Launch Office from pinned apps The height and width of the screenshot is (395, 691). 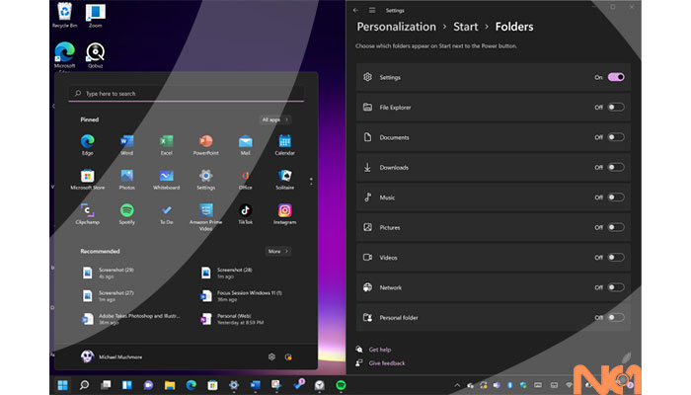click(x=246, y=180)
